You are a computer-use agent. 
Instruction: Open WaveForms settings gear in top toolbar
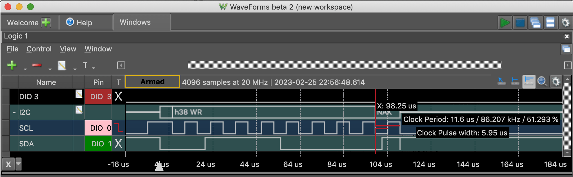565,23
